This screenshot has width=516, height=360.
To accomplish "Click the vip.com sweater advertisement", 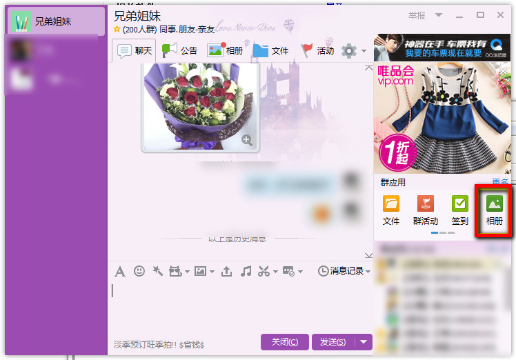I will coord(442,118).
